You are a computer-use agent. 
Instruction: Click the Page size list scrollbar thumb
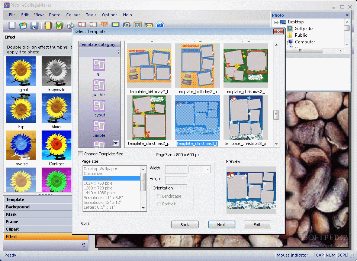[x=143, y=182]
